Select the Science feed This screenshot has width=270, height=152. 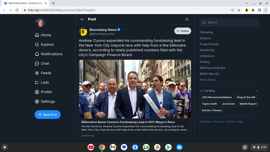205,38
